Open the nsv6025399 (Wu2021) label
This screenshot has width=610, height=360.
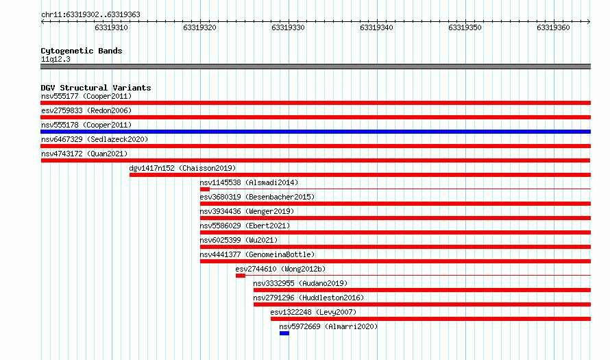click(x=239, y=240)
